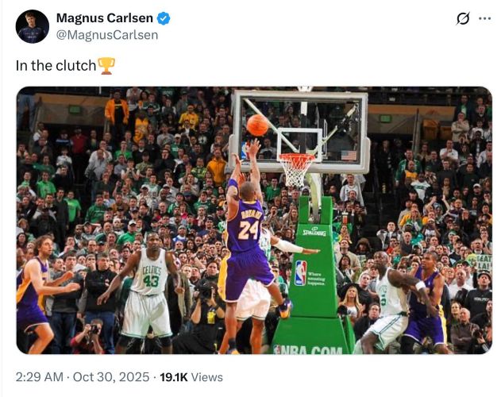
Task: Click the NBA logo on green stanchion
Action: coord(301,272)
